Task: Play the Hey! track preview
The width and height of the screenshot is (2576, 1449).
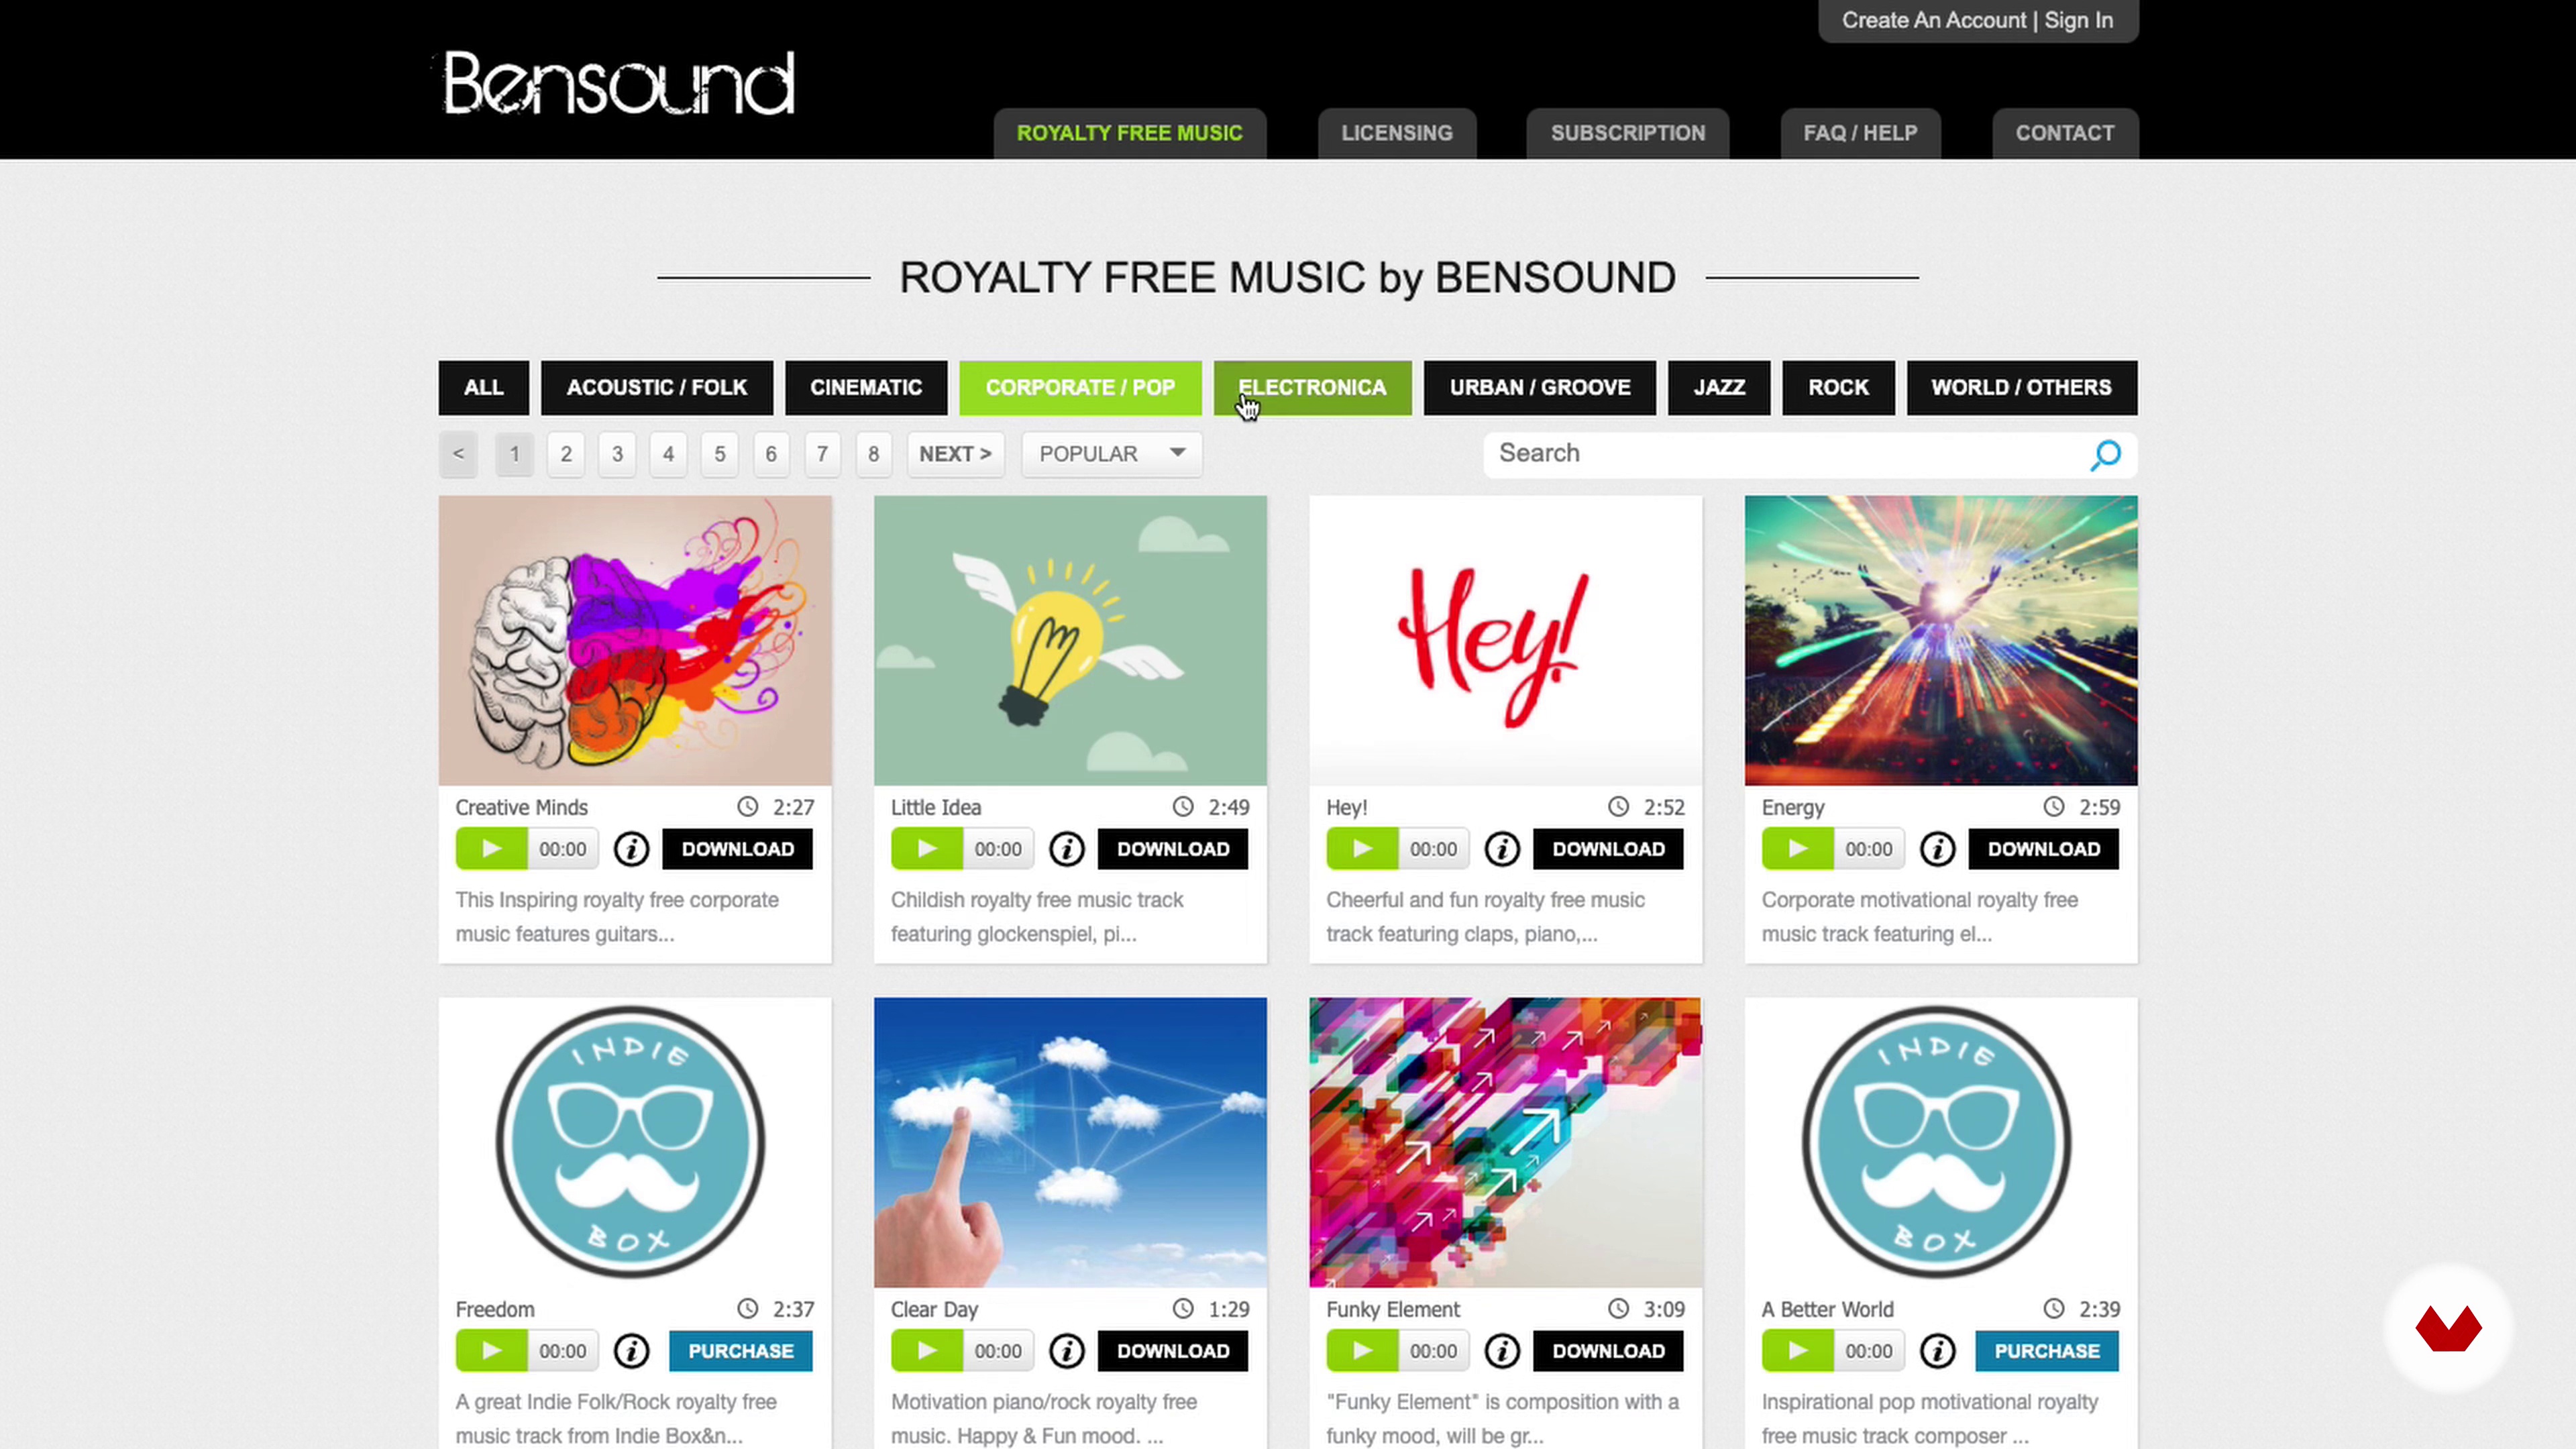Action: 1362,849
